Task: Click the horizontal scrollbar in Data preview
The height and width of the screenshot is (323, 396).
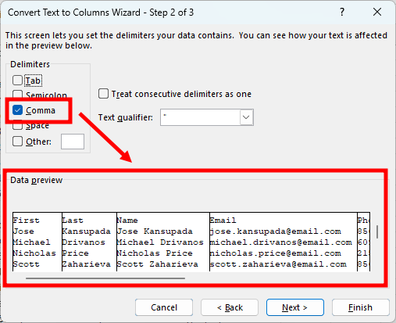Action: 105,278
